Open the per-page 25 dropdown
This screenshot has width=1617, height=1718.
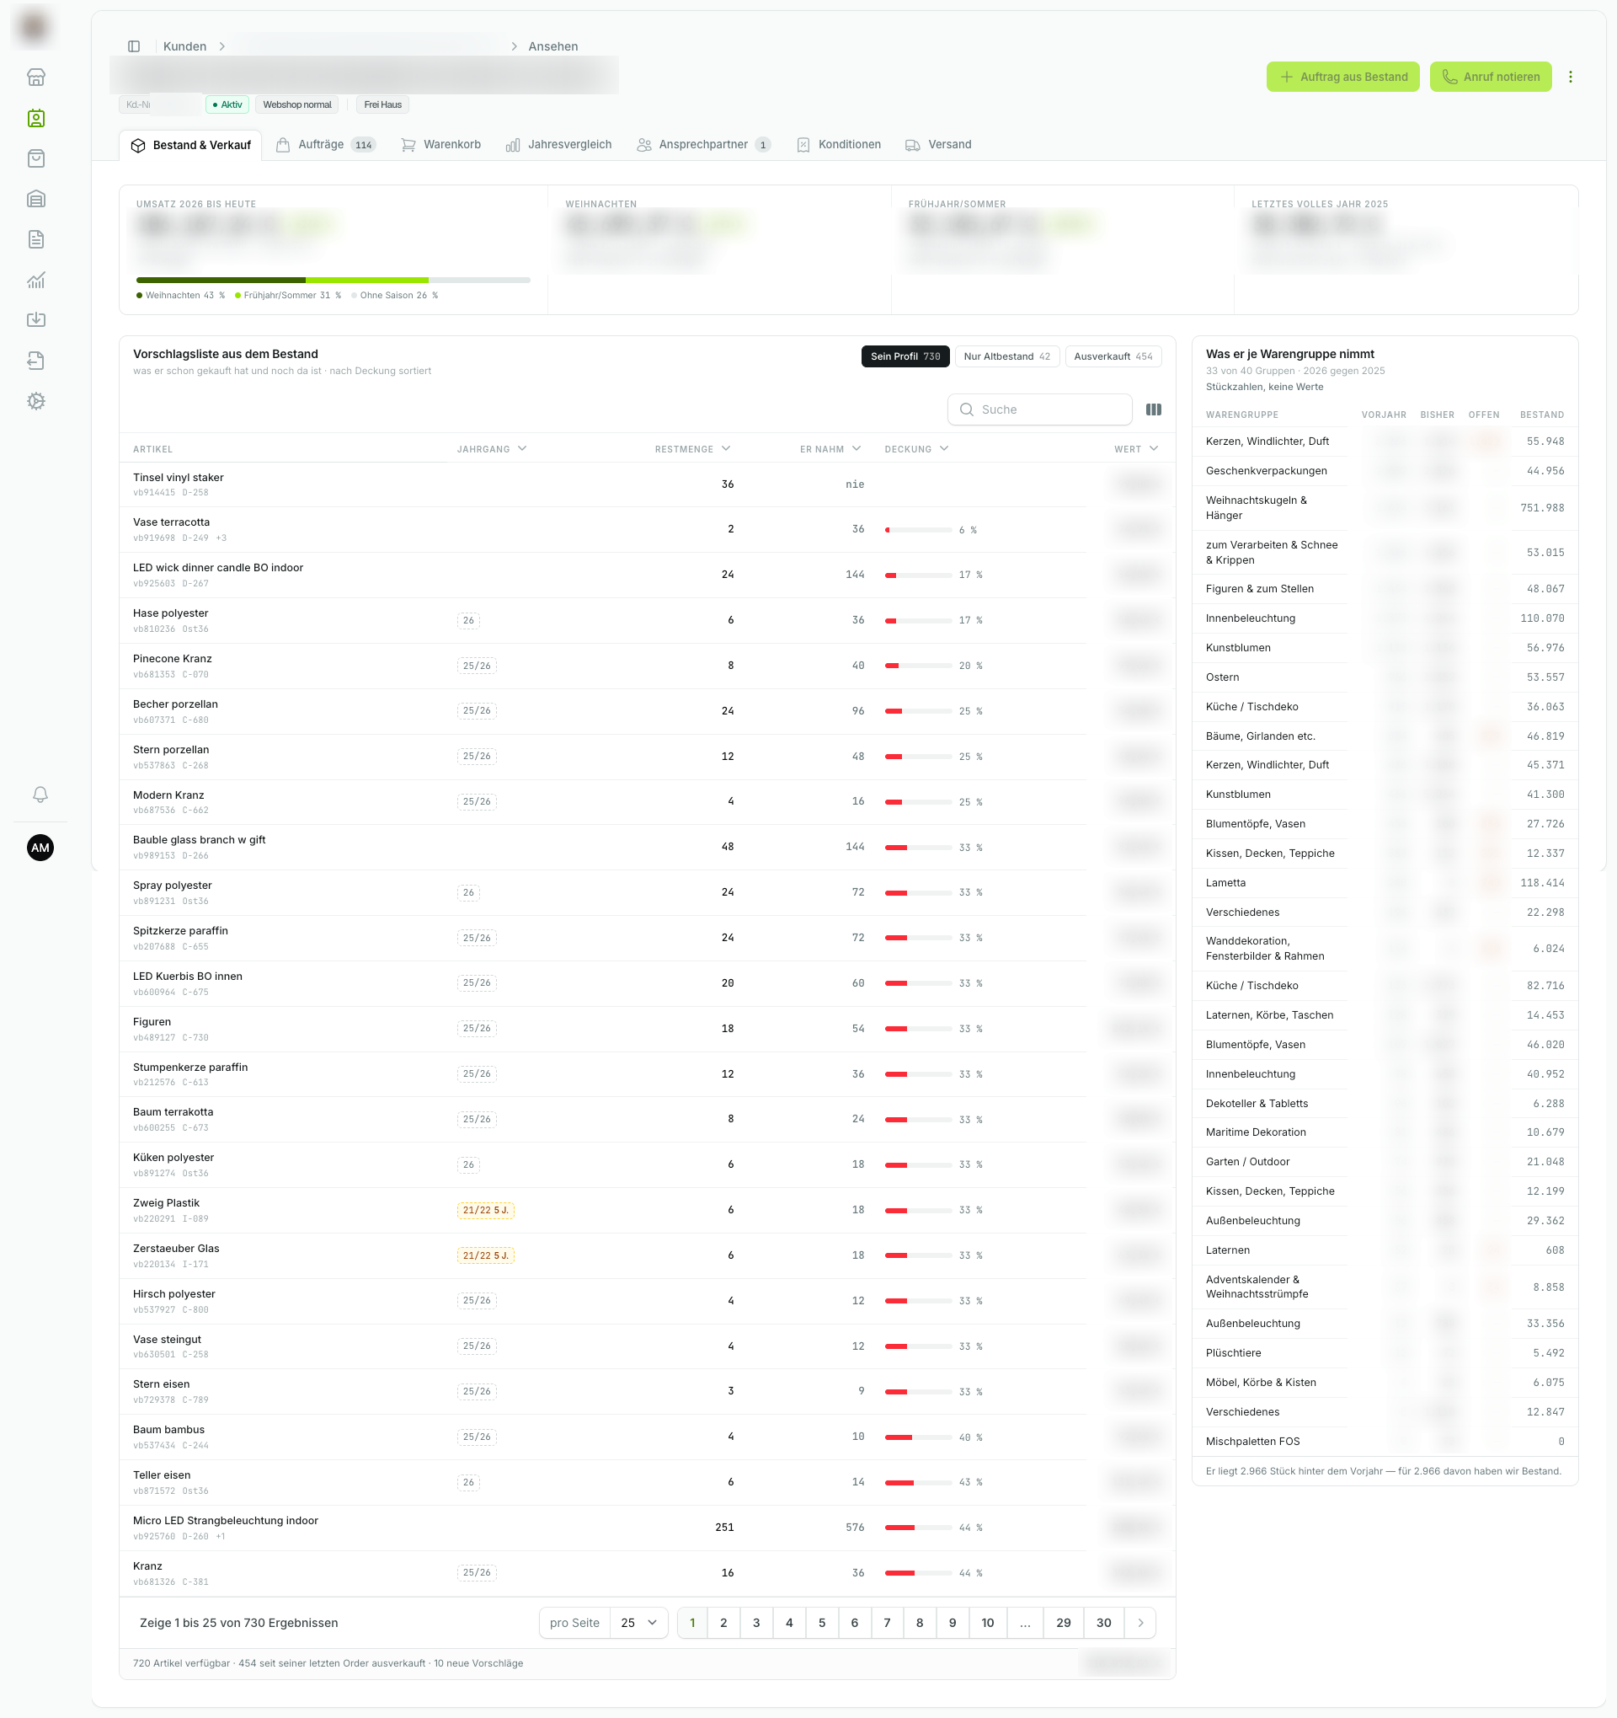point(638,1623)
